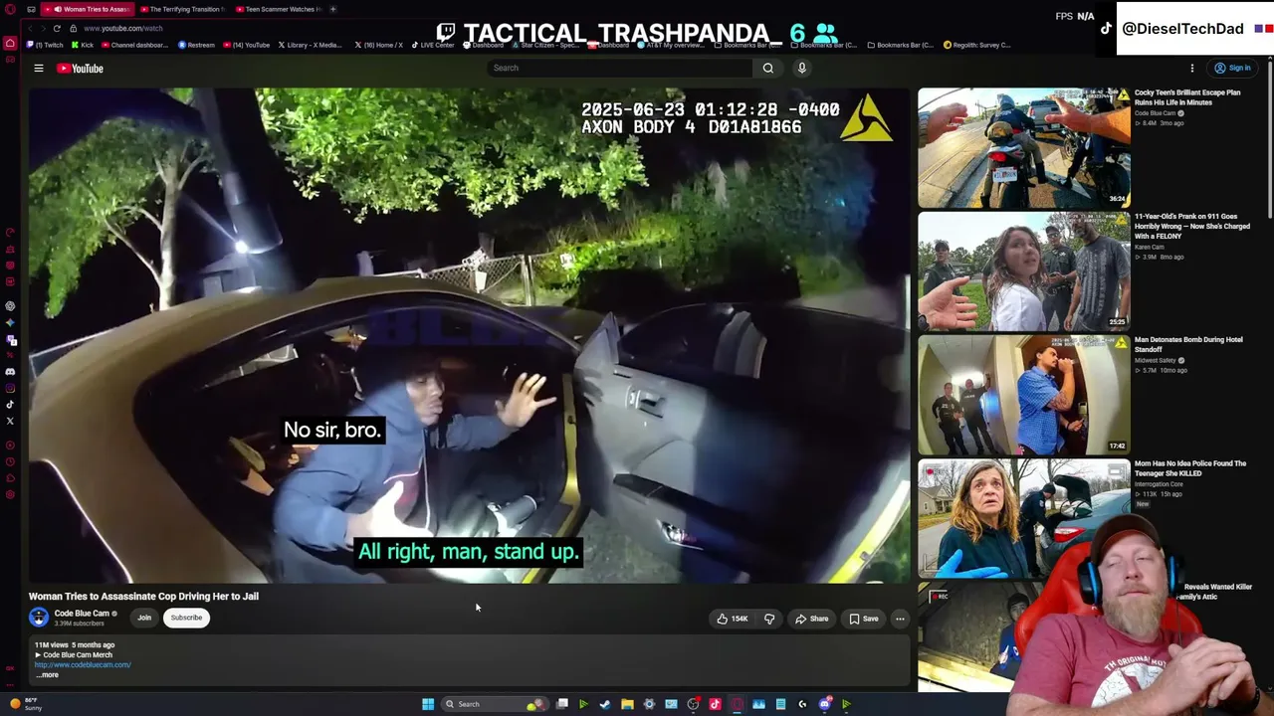1274x716 pixels.
Task: Click the '11M views 5 months ago' text
Action: (75, 645)
